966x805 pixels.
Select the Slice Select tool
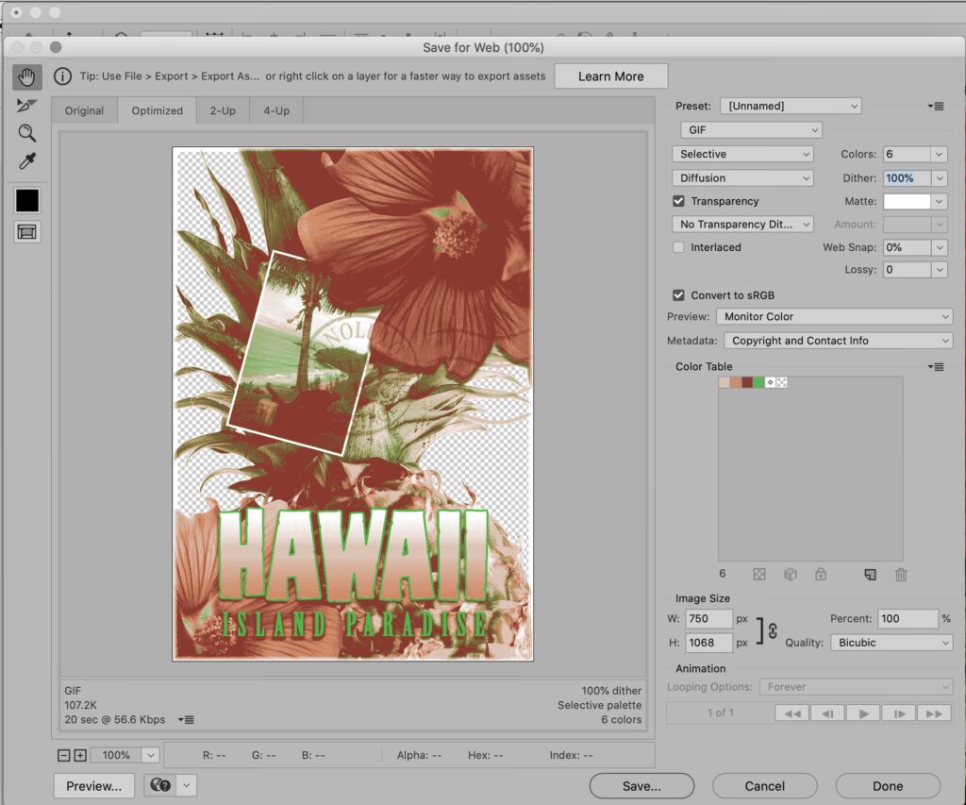pyautogui.click(x=26, y=105)
